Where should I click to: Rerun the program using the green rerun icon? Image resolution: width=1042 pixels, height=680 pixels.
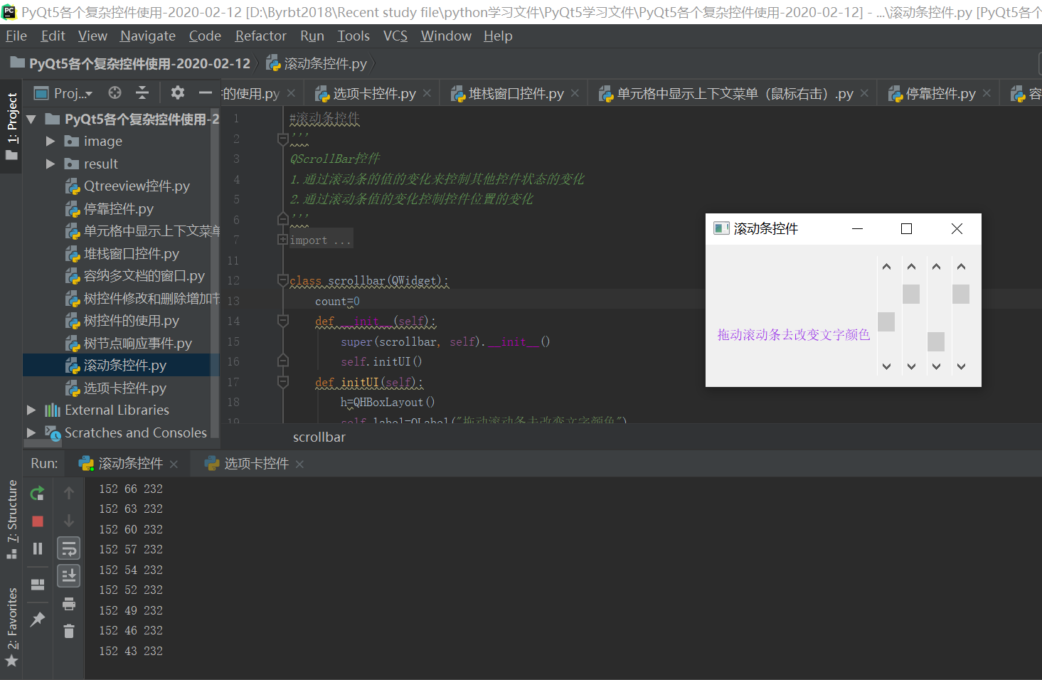coord(38,493)
